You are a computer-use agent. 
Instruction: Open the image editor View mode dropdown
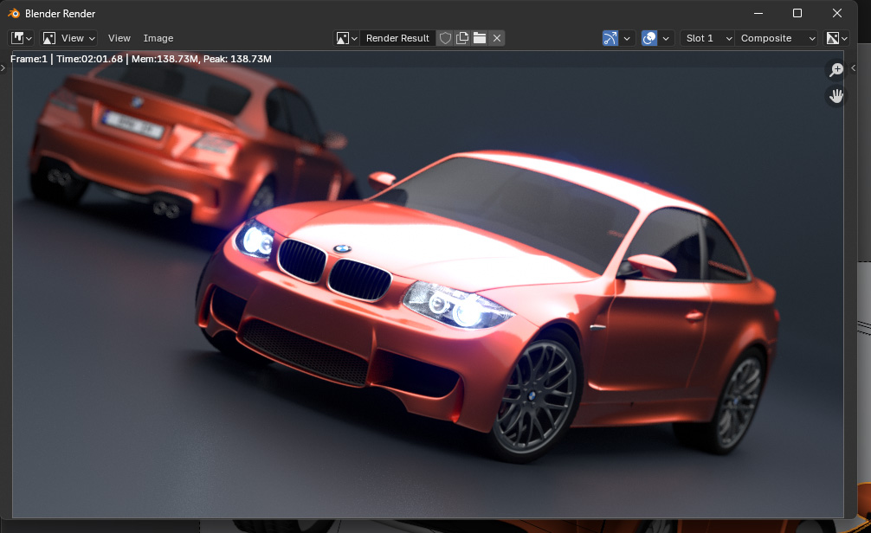pyautogui.click(x=69, y=38)
